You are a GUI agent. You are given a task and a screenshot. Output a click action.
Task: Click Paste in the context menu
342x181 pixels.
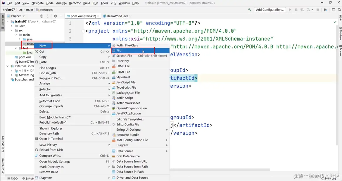click(72, 62)
